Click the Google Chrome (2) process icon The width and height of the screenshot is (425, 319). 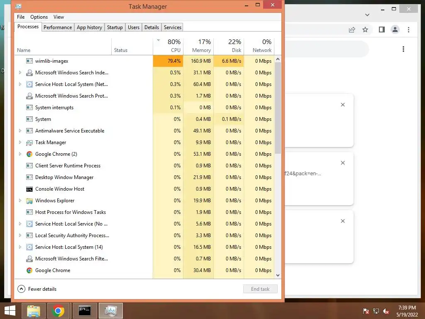29,154
